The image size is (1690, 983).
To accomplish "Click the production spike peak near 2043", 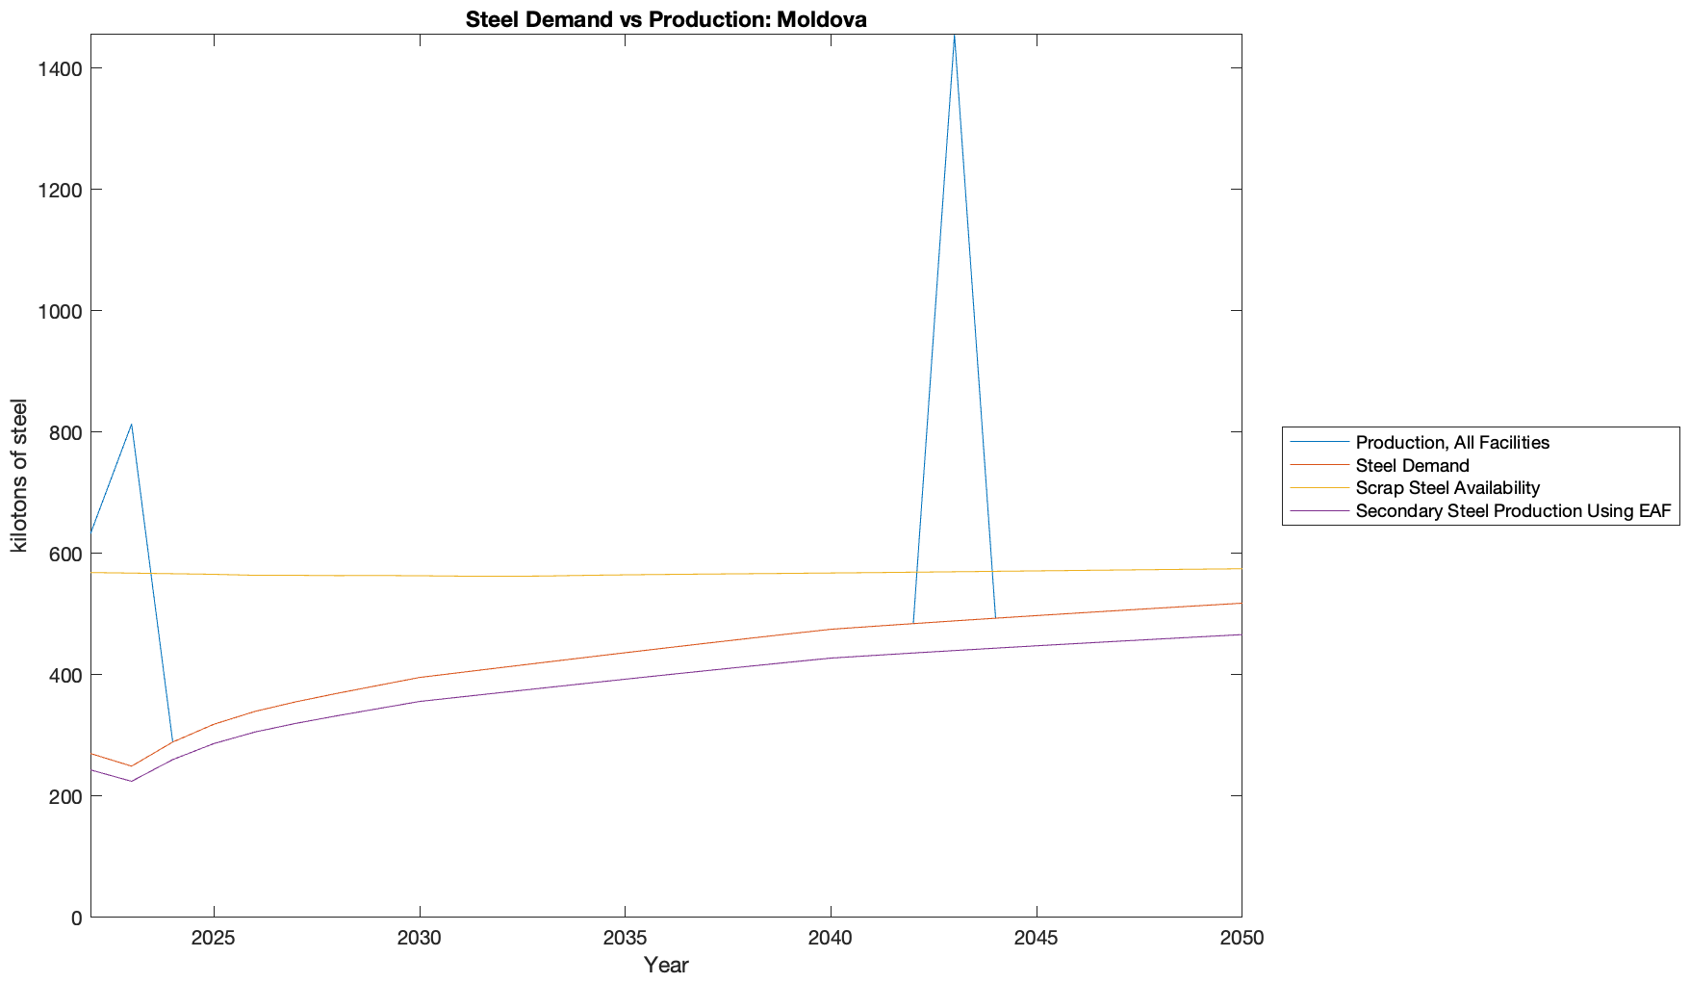I will (x=954, y=37).
